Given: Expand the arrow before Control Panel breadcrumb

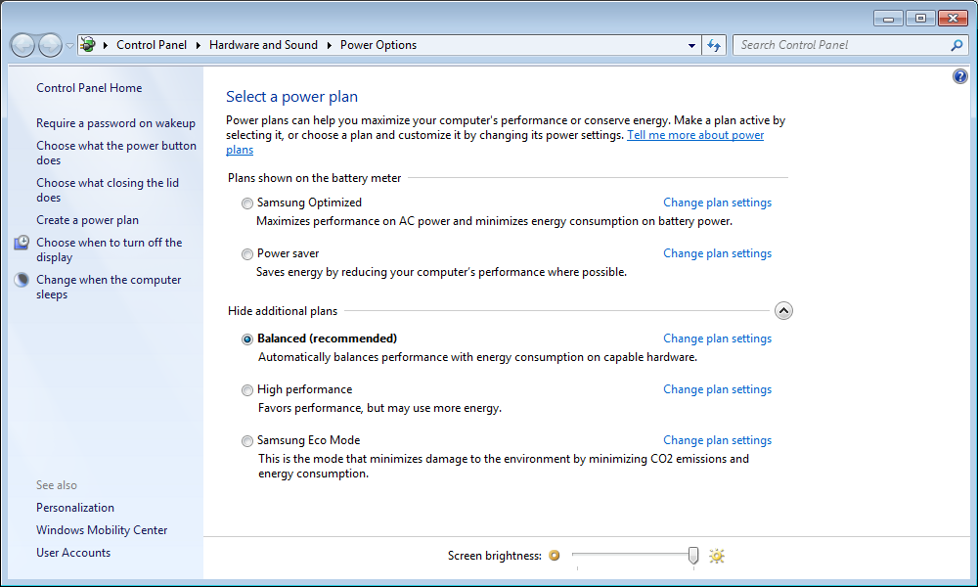Looking at the screenshot, I should coord(106,45).
